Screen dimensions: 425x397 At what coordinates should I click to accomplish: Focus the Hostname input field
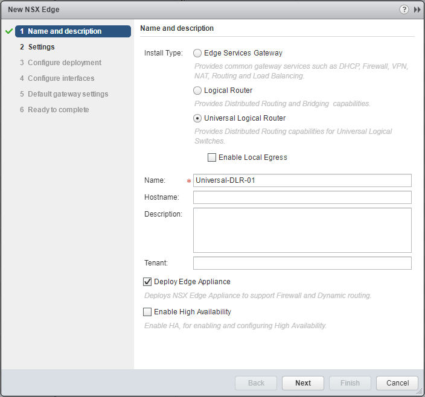302,197
